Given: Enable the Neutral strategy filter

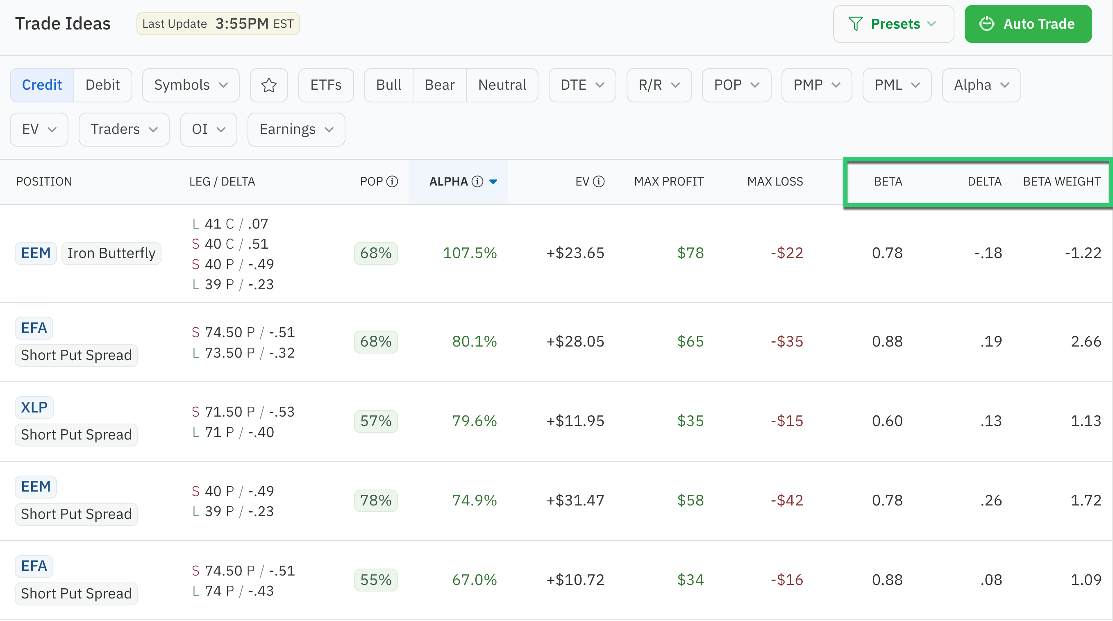Looking at the screenshot, I should coord(502,85).
